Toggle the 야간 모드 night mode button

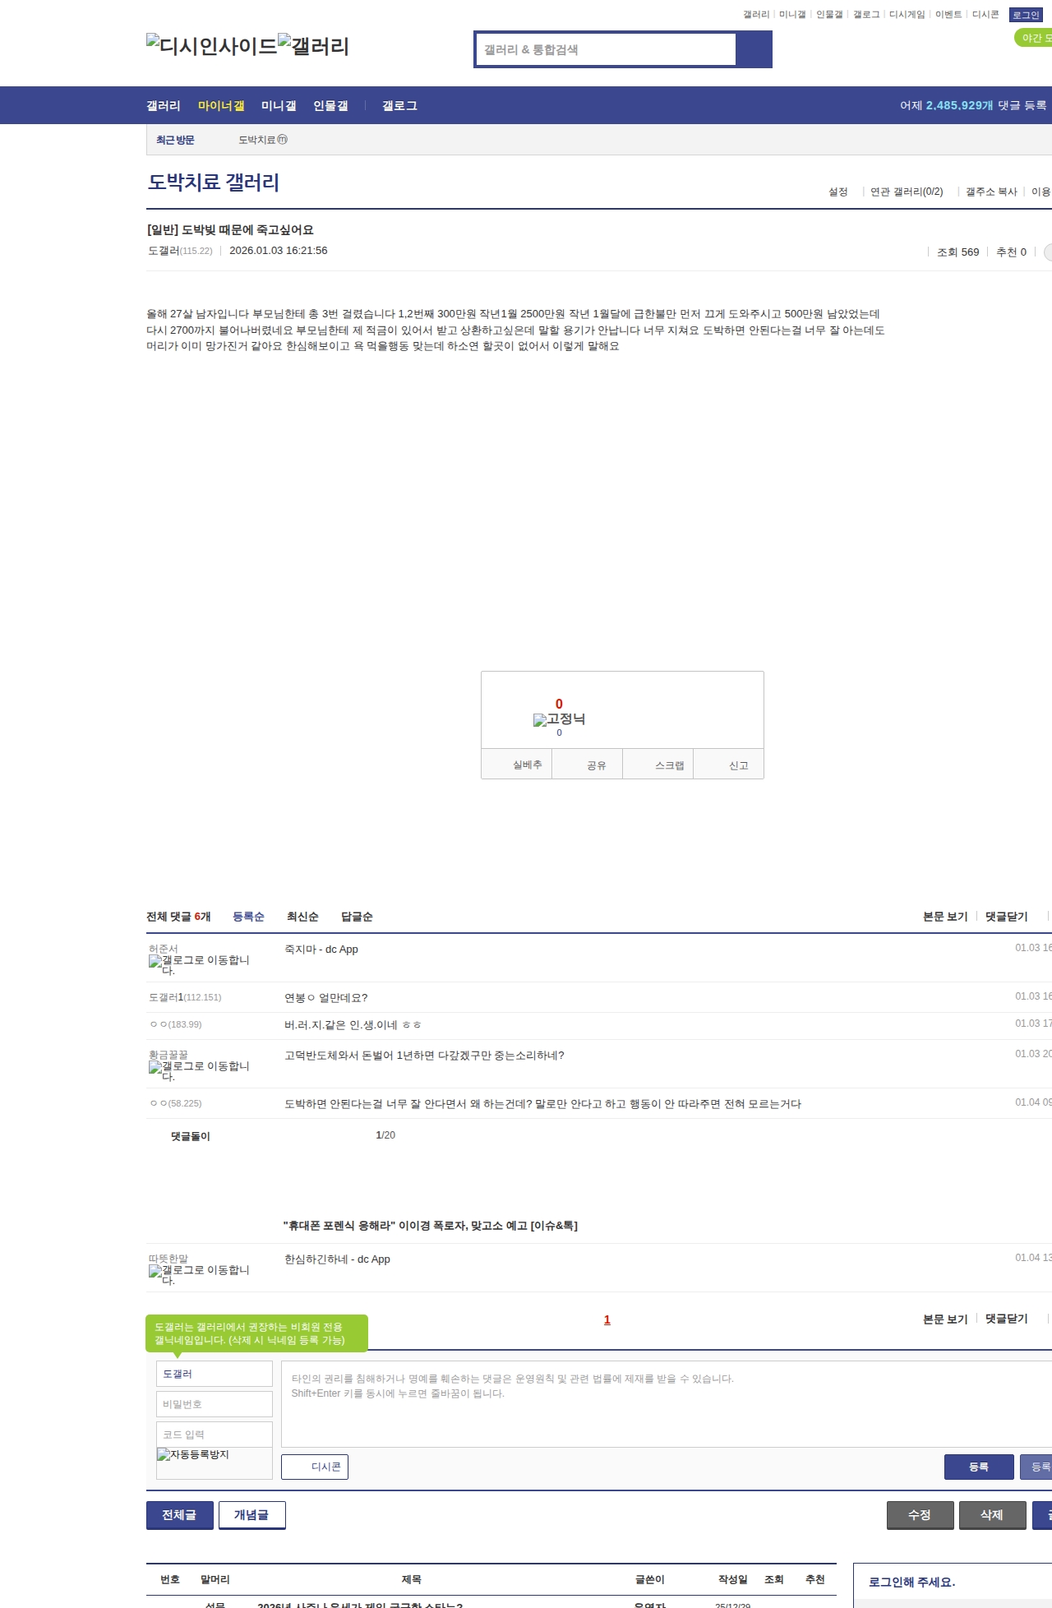[x=1034, y=38]
